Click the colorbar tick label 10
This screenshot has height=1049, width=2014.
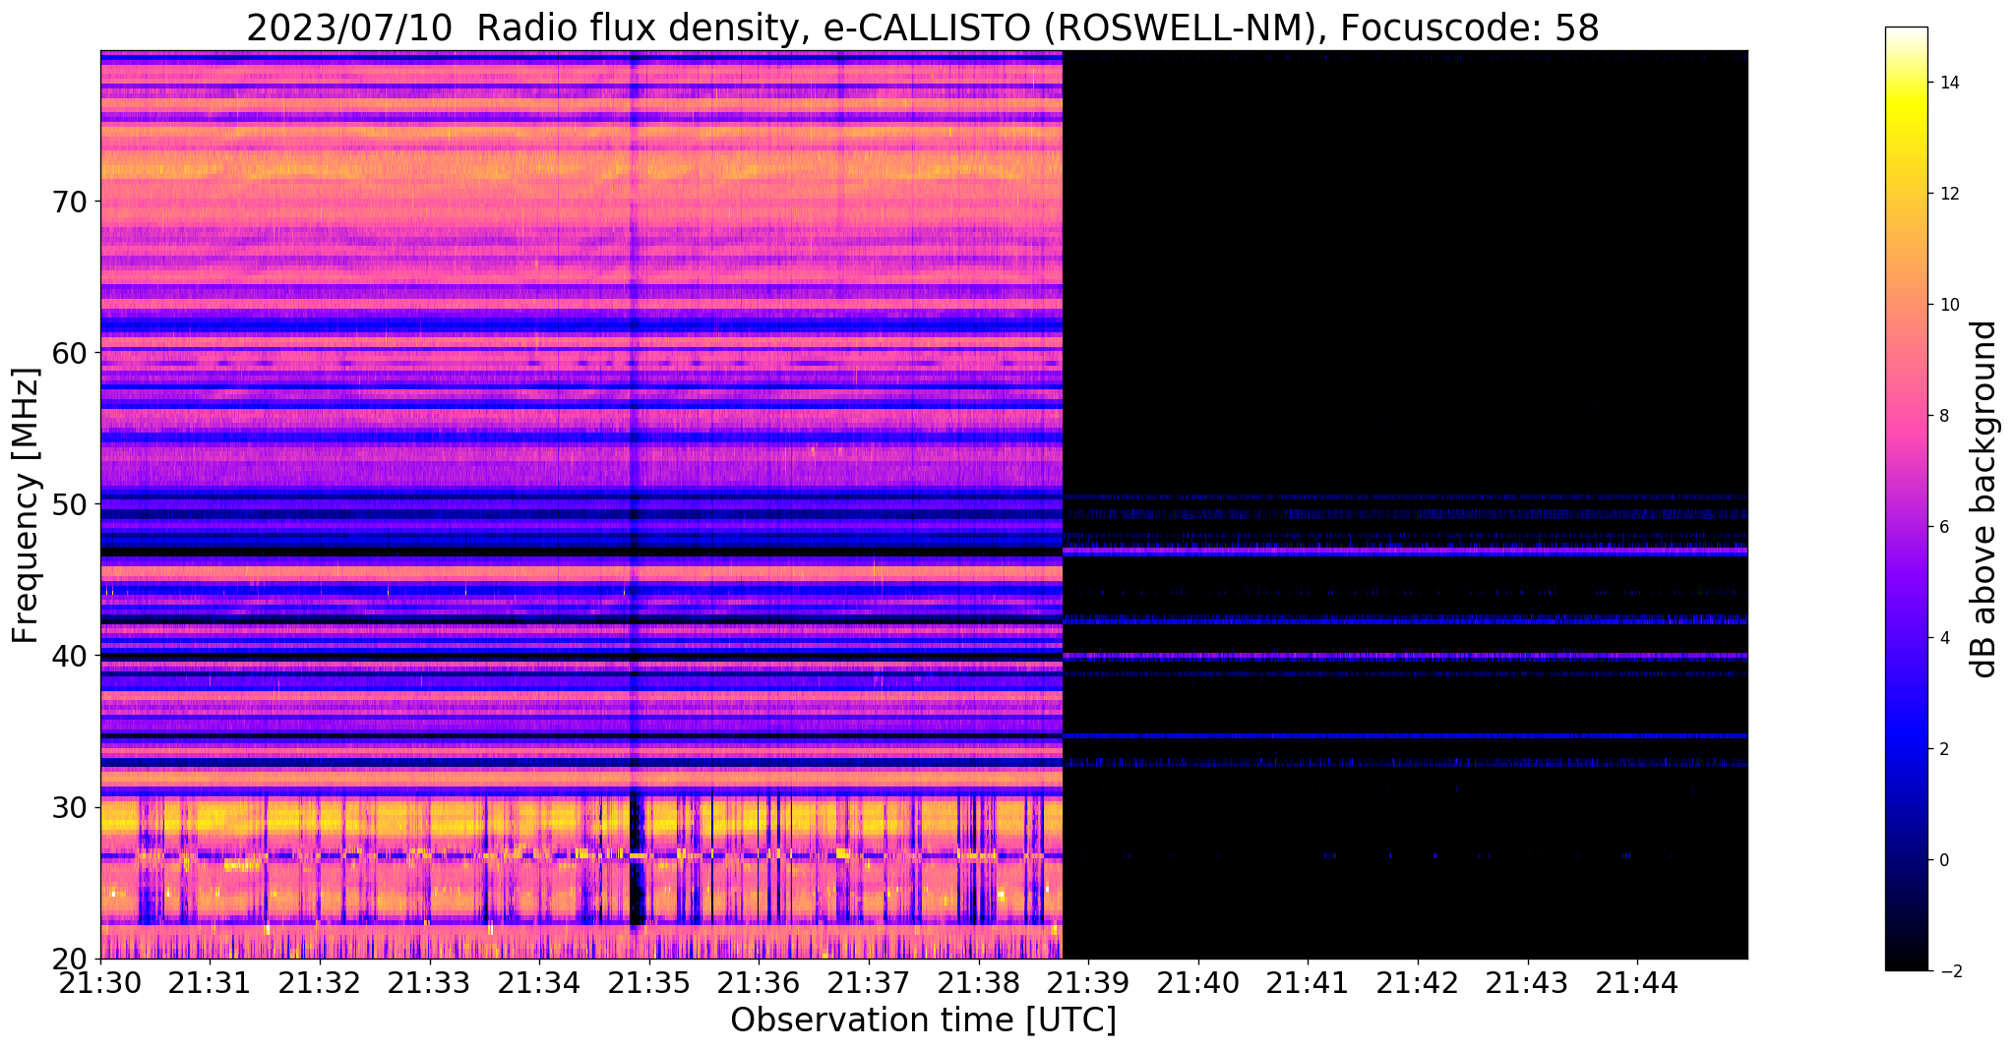(x=1948, y=305)
